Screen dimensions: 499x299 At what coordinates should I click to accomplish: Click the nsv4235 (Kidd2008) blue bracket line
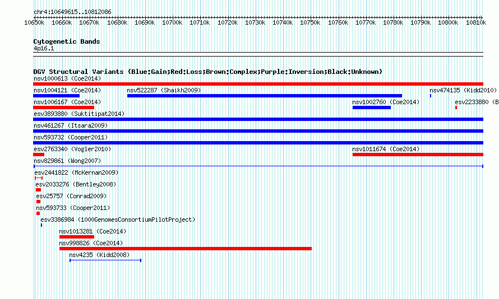point(105,260)
